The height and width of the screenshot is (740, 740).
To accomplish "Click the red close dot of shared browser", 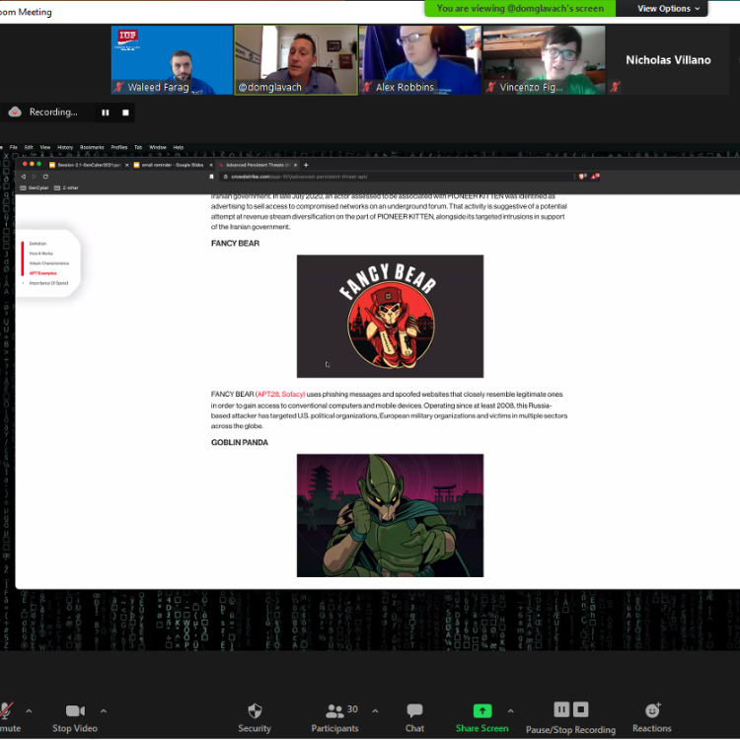I will click(25, 164).
